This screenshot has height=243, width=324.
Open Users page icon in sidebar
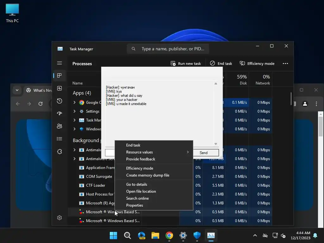(59, 126)
